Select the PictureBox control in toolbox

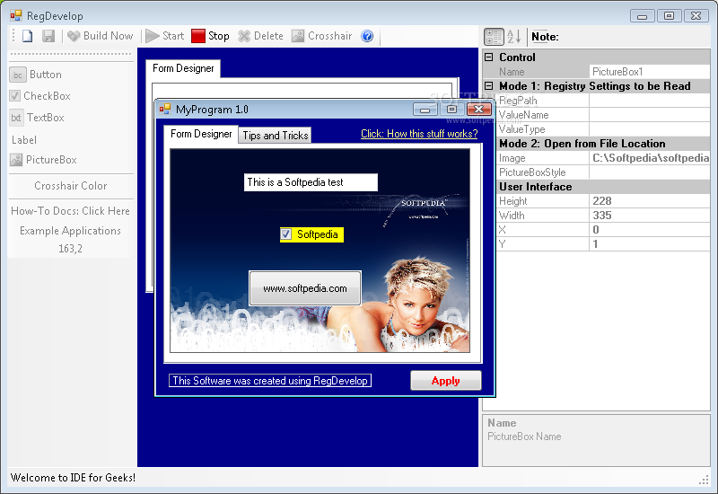tap(43, 160)
